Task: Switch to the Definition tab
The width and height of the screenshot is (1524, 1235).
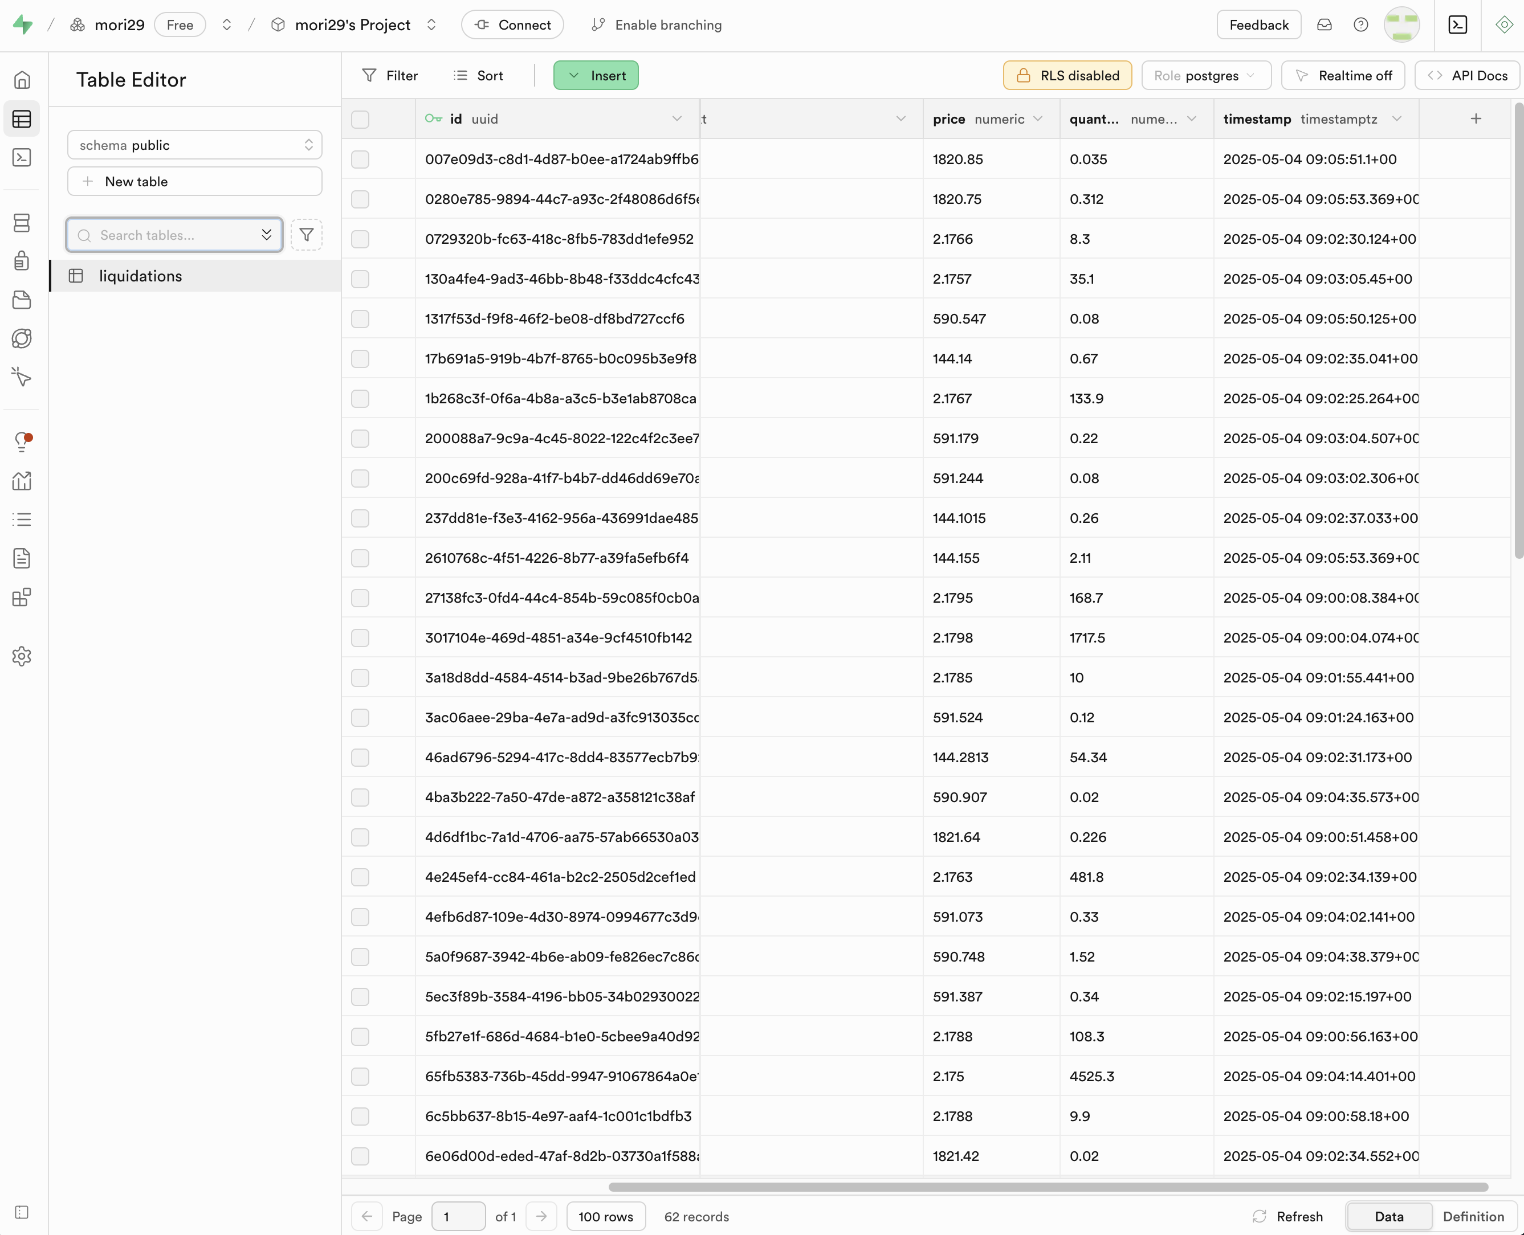Action: [1473, 1217]
